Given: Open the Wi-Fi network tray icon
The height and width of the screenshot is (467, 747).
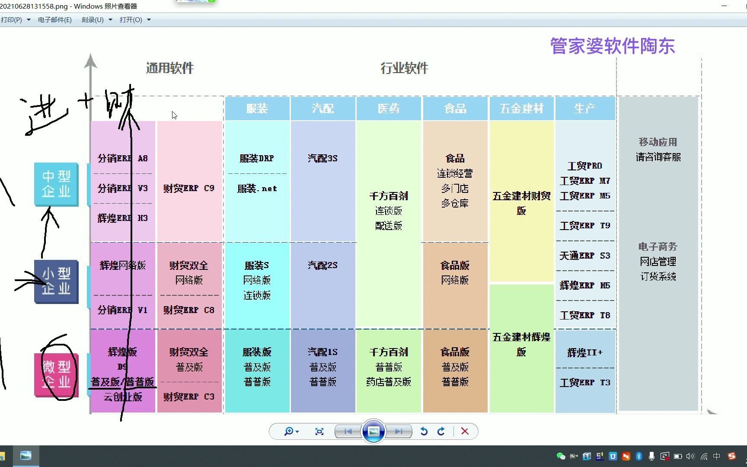Looking at the screenshot, I should coord(703,456).
